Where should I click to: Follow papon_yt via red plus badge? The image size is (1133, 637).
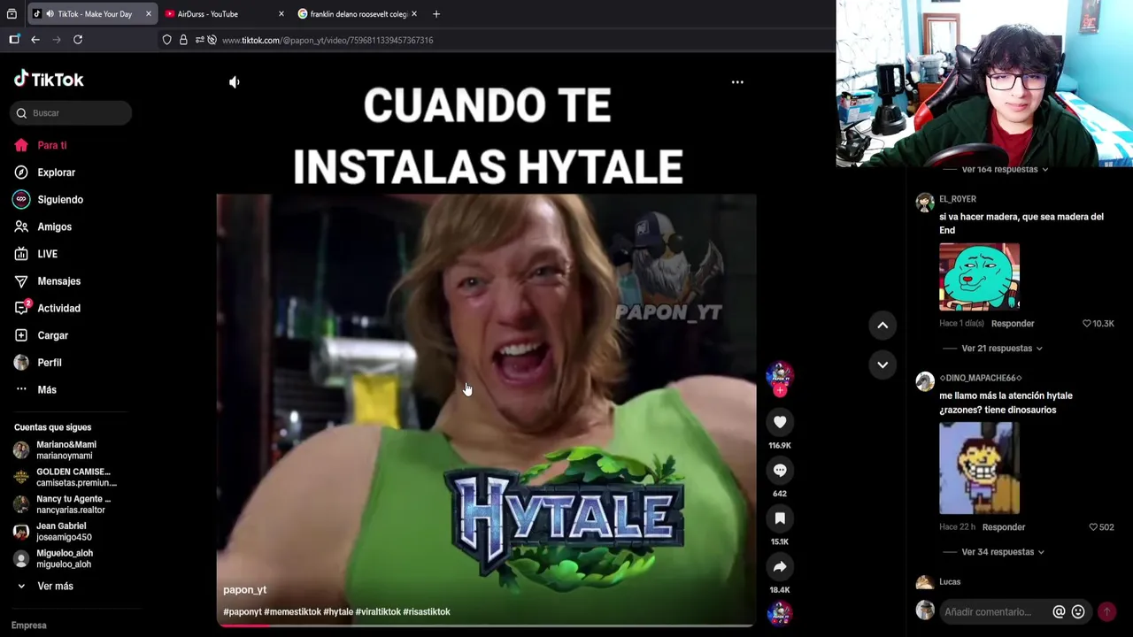pos(780,390)
